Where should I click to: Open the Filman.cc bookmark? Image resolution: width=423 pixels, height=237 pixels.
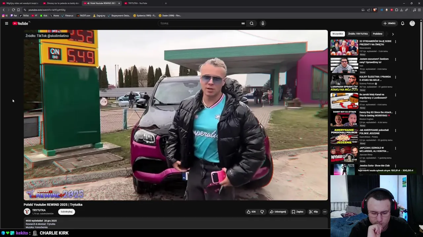(67, 15)
